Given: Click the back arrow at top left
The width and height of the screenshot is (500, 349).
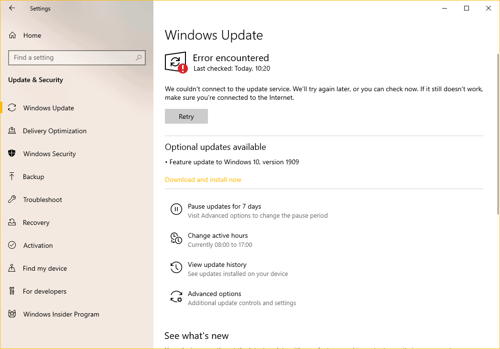Looking at the screenshot, I should (x=11, y=8).
